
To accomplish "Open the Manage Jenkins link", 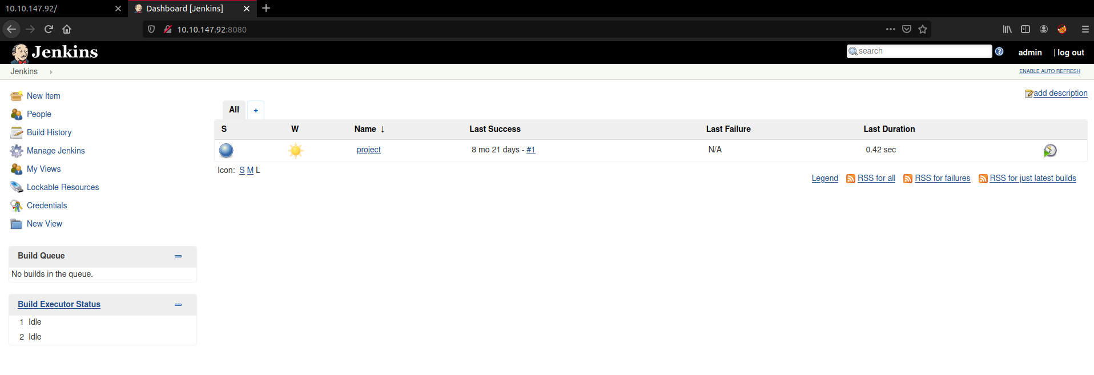I will [56, 151].
